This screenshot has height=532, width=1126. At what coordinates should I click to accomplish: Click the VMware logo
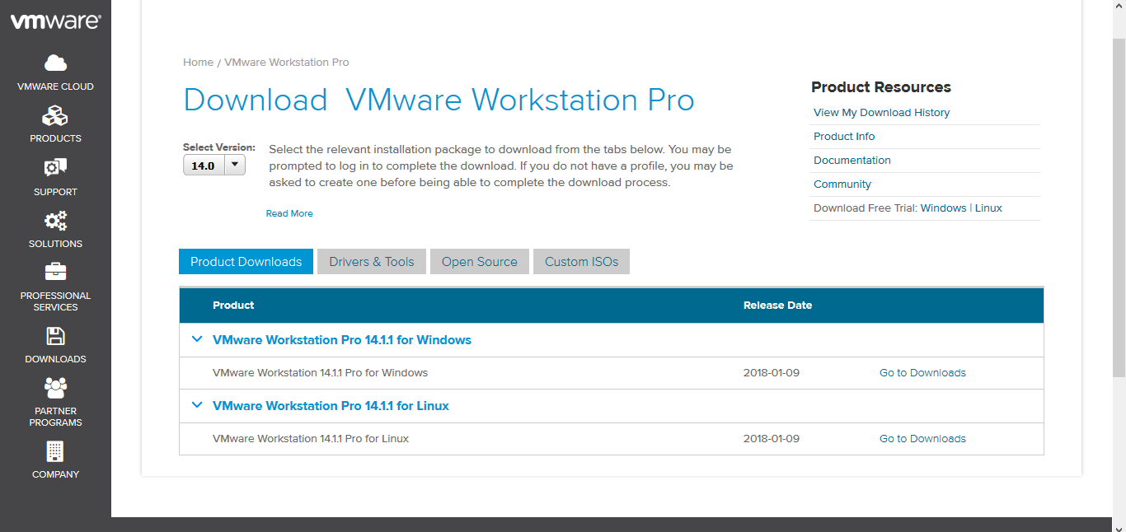[55, 21]
